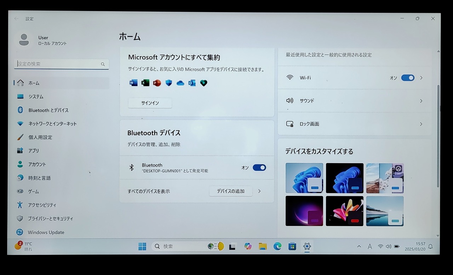
Task: Click the Settings gear on taskbar
Action: (307, 246)
